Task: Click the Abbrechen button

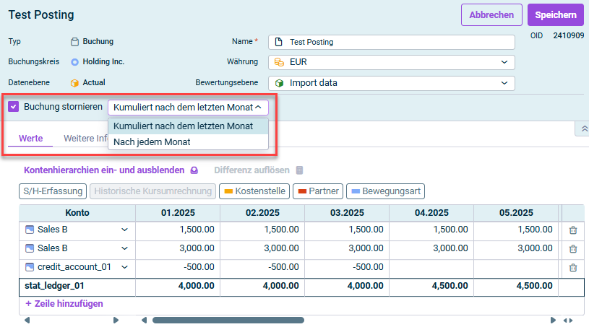Action: (491, 15)
